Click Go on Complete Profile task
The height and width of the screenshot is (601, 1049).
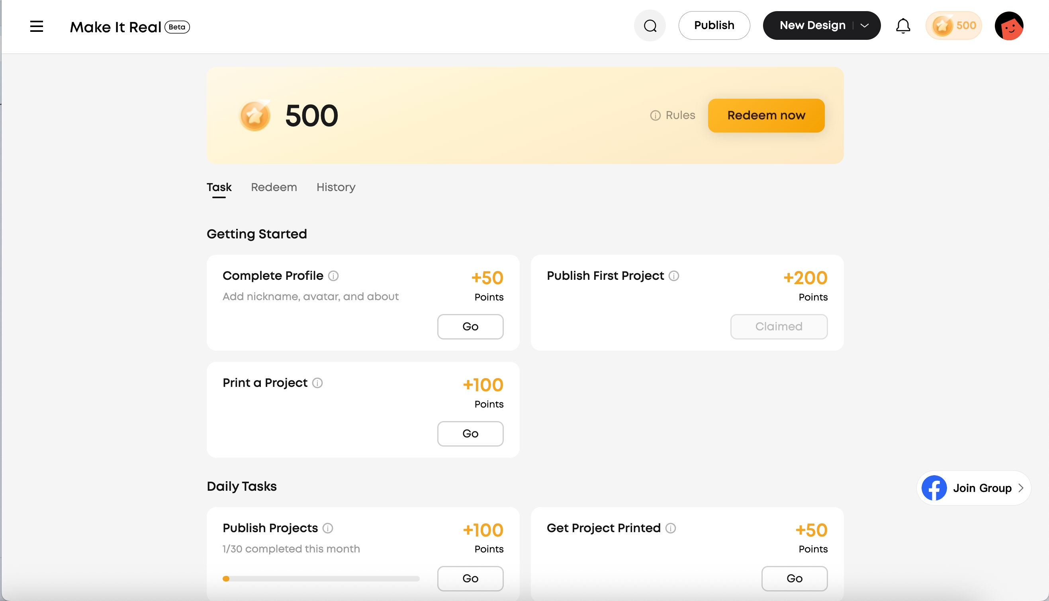(x=470, y=327)
